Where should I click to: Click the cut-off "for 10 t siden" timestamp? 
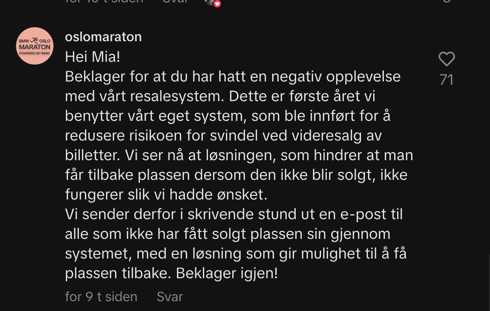click(104, 2)
